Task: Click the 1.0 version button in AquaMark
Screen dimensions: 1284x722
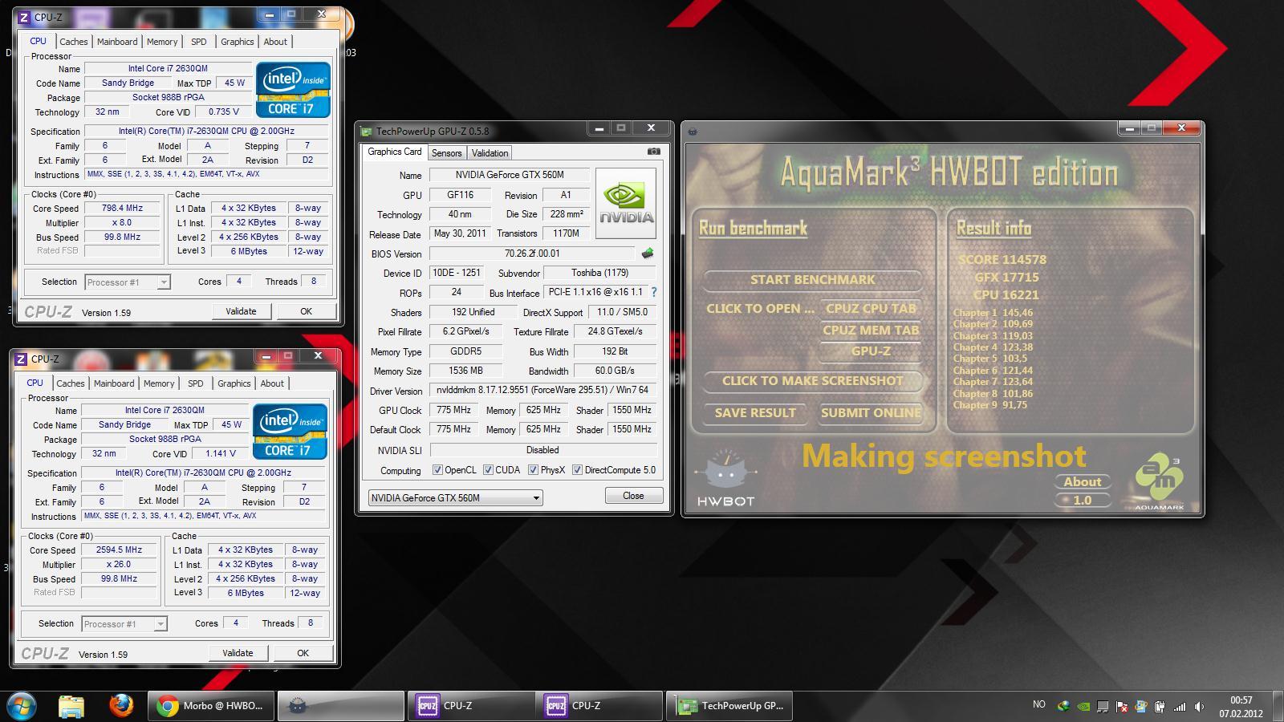Action: tap(1082, 500)
